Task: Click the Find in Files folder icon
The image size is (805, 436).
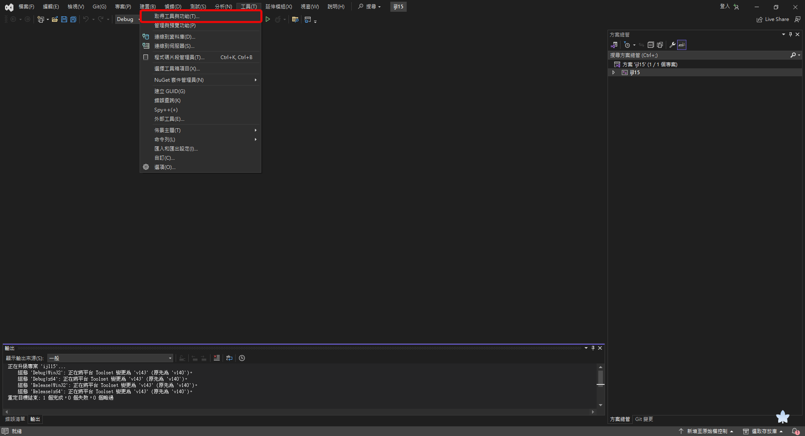Action: tap(295, 19)
